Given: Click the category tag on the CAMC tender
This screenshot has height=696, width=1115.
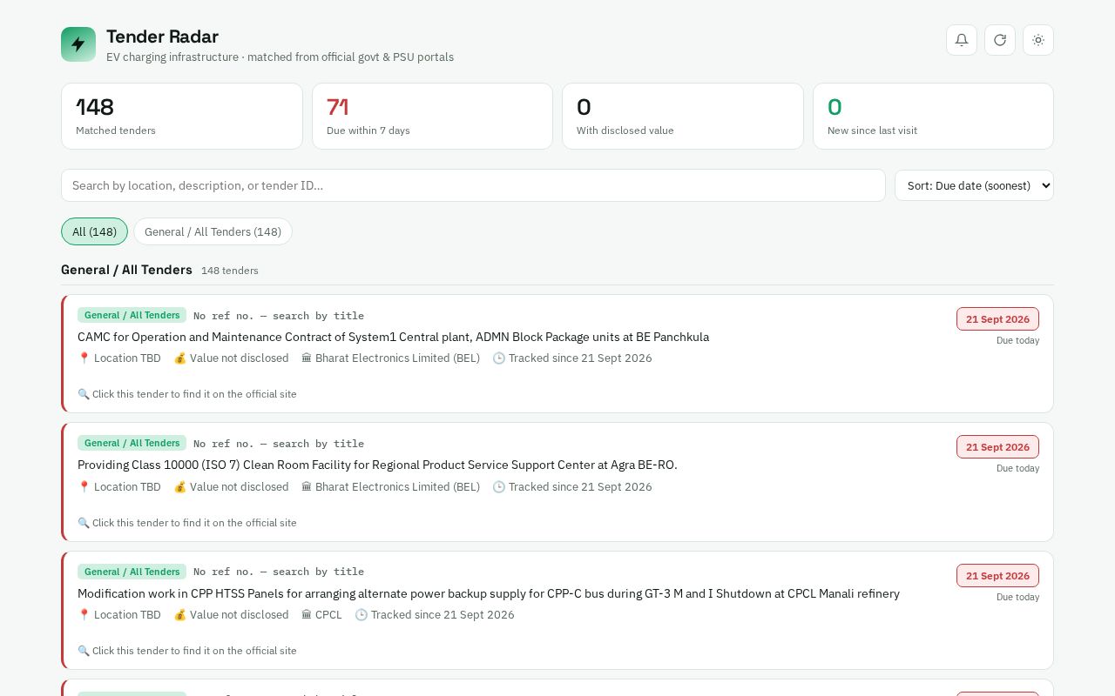Looking at the screenshot, I should [x=132, y=315].
